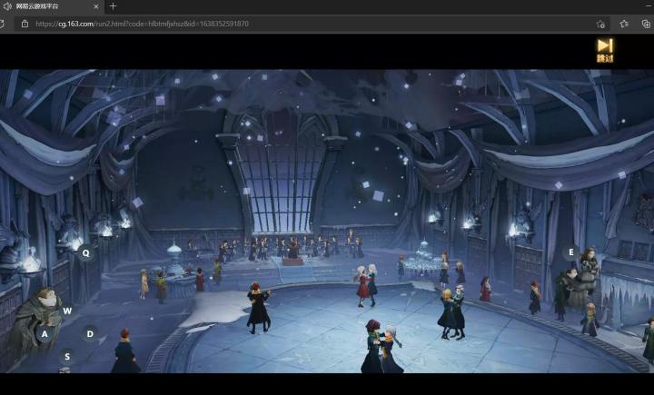Viewport: 654px width, 395px height.
Task: Tap the E key overlay button
Action: (x=571, y=252)
